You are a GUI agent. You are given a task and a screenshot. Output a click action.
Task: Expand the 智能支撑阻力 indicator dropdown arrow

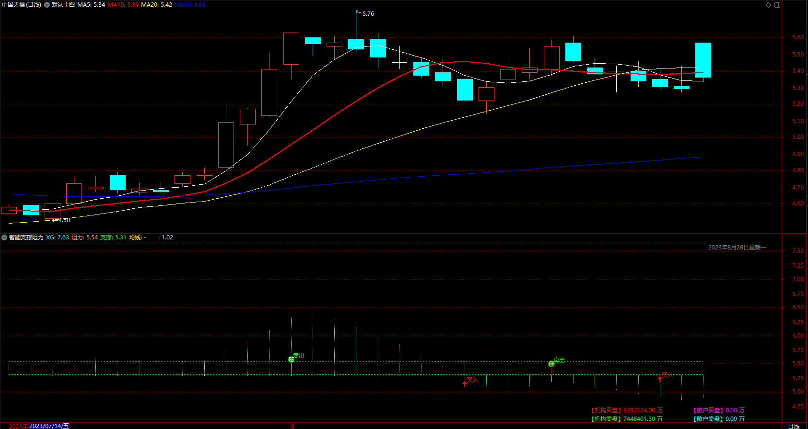click(4, 237)
